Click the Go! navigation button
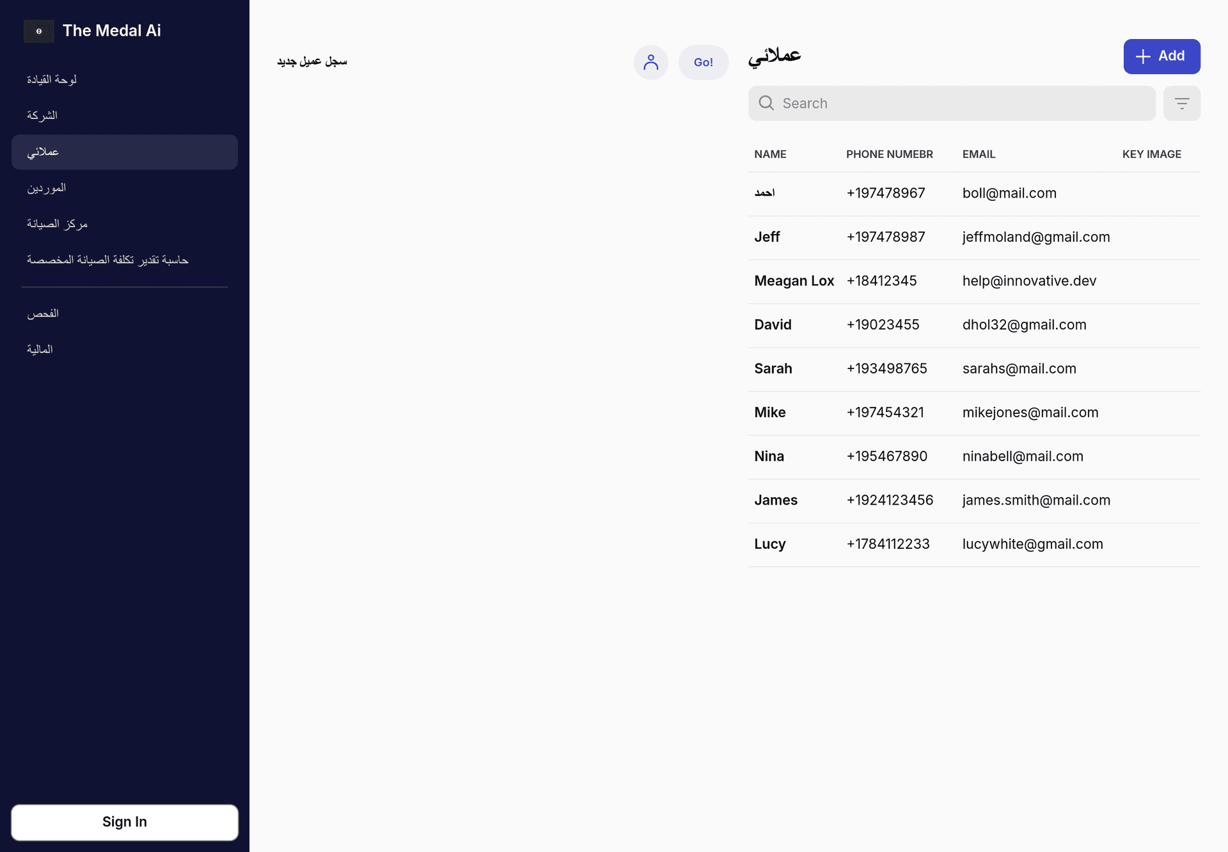Screen dimensions: 1228x852 [x=704, y=61]
